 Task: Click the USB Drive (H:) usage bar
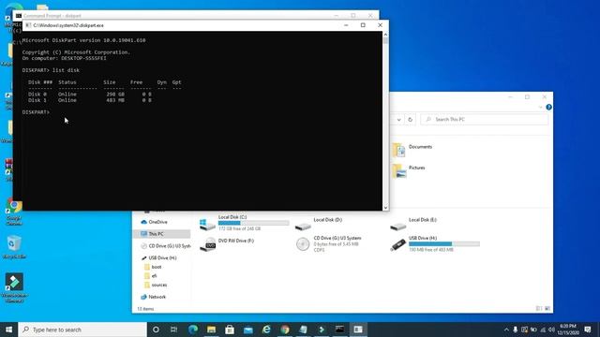click(443, 243)
